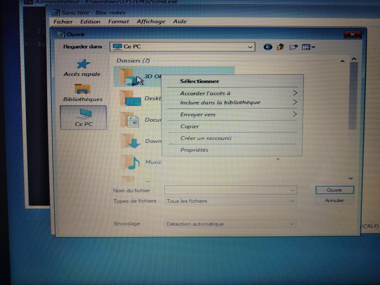
Task: Select the 3D Objects folder icon
Action: pos(130,77)
